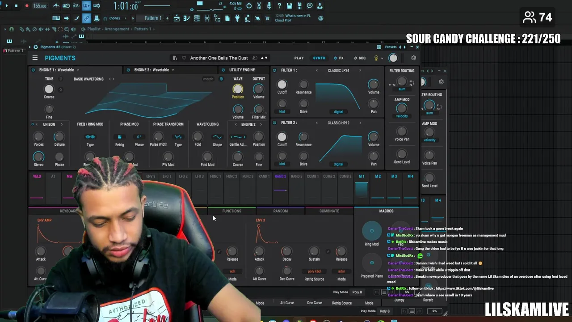Toggle Filter 1 power button

(274, 70)
